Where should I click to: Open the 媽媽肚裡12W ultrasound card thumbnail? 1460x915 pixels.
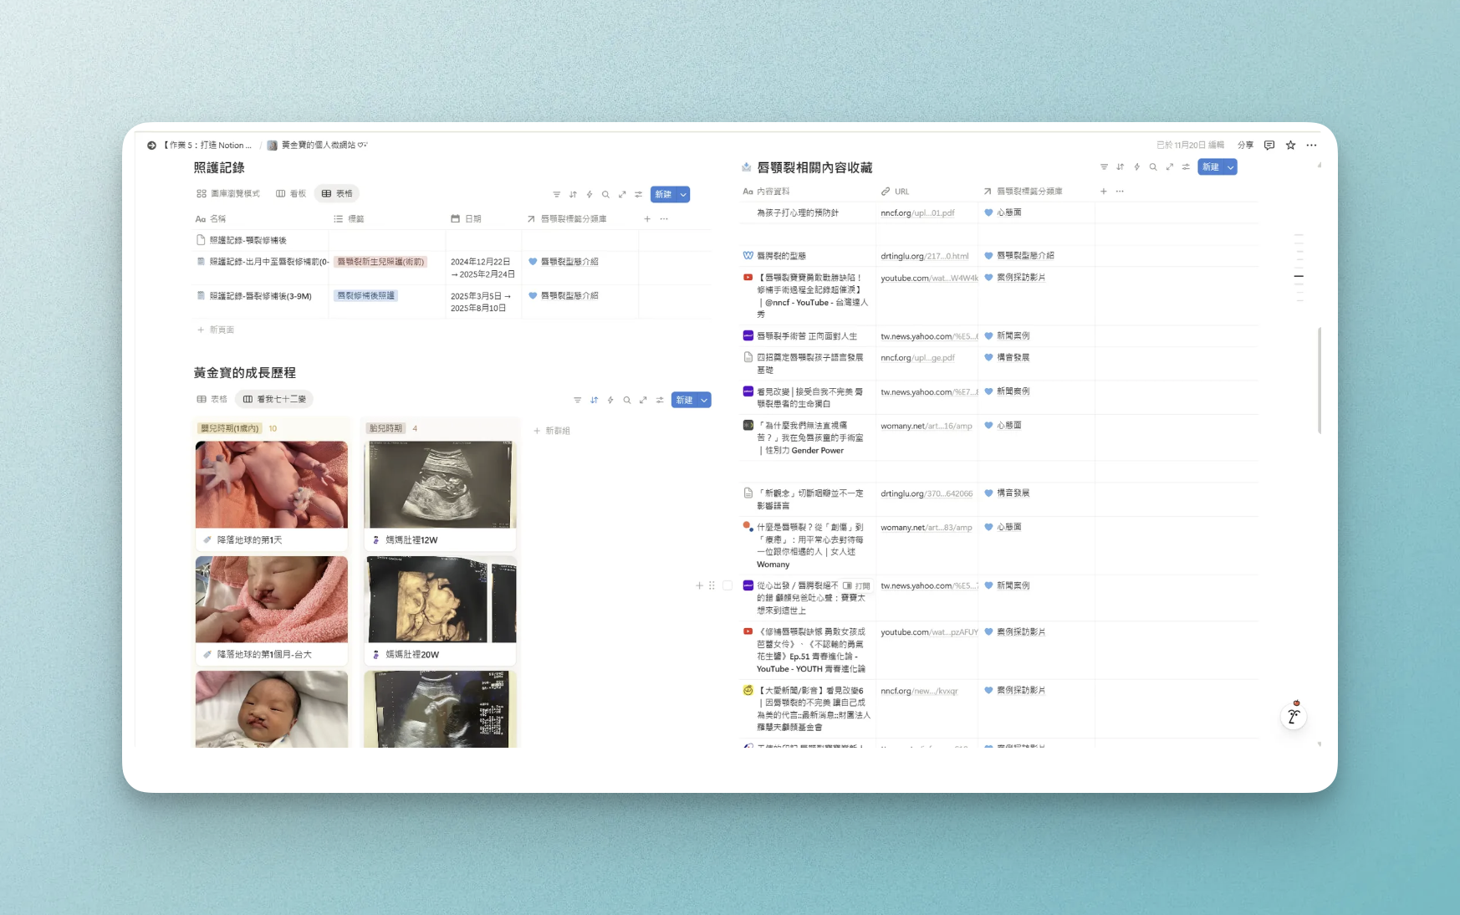pos(440,484)
